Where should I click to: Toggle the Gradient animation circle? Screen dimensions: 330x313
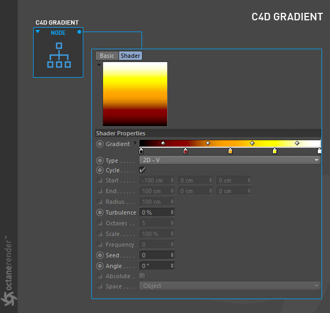point(100,144)
